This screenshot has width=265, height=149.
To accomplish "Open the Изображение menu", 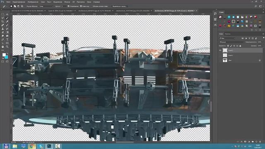I will 33,2.
